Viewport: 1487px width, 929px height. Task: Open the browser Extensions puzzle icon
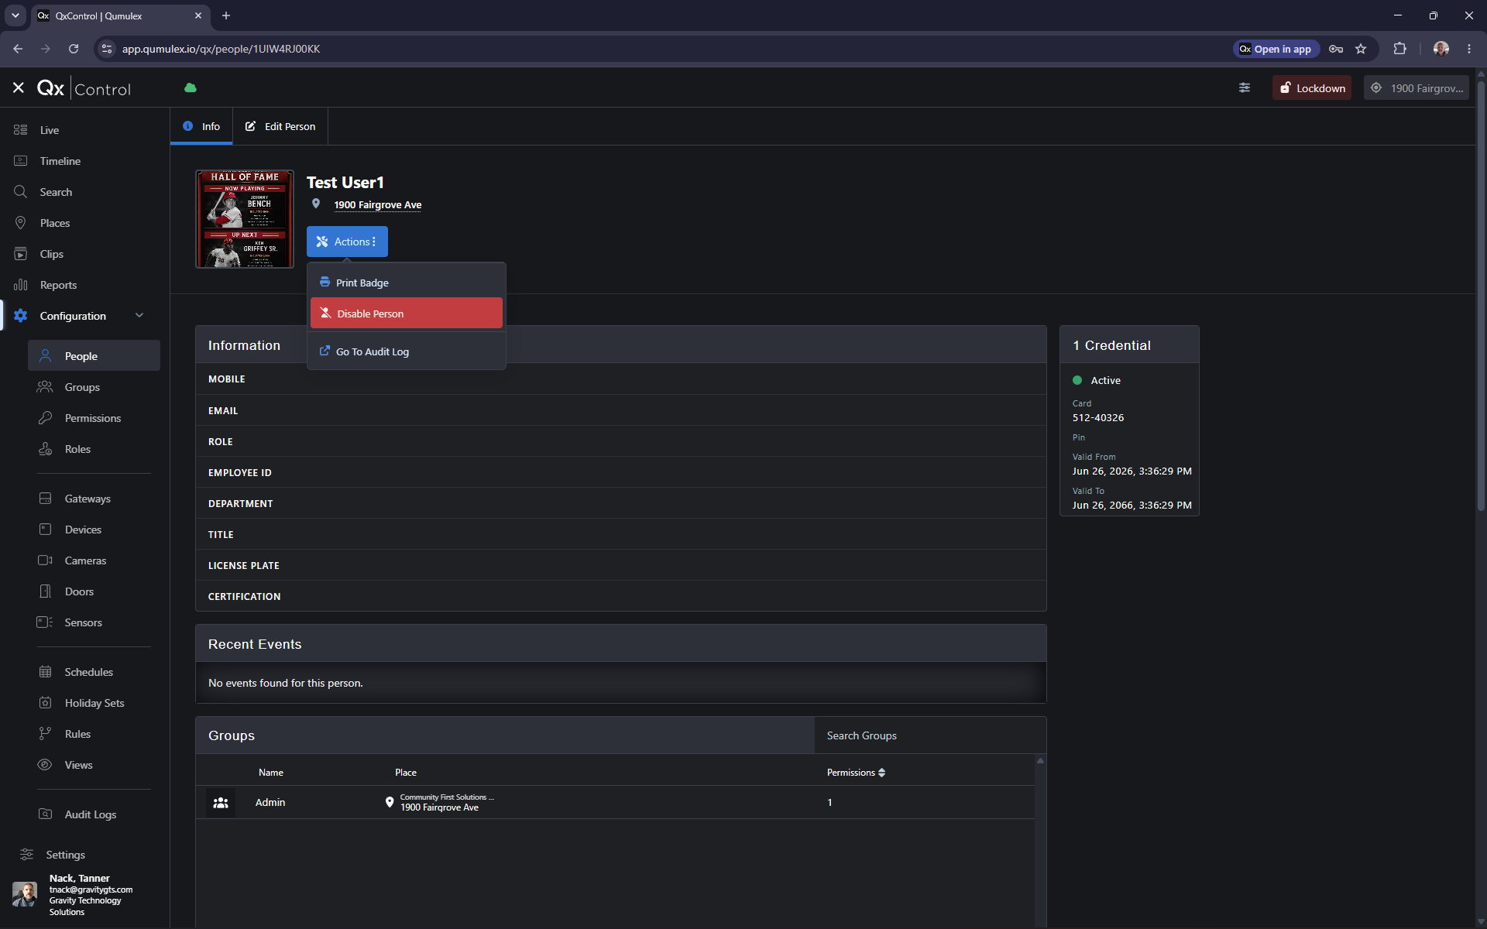[x=1399, y=49]
